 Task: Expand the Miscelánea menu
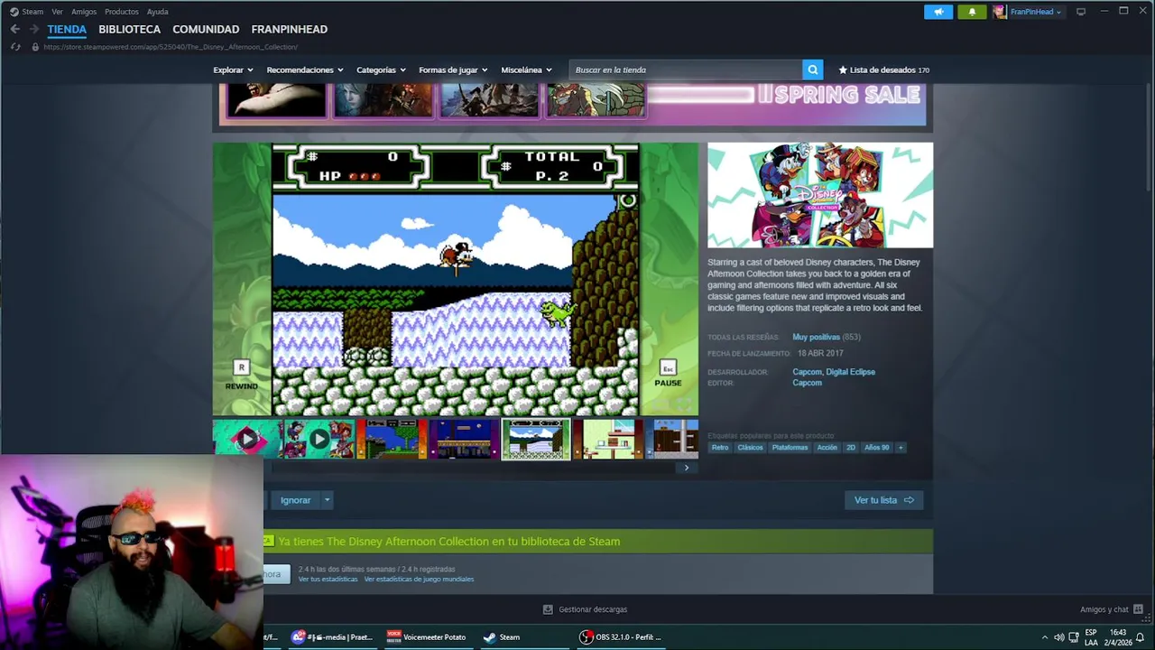tap(526, 70)
